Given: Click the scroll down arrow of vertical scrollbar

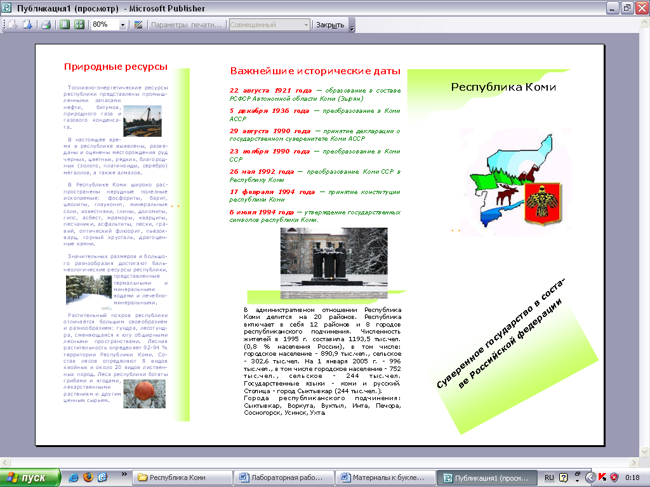Looking at the screenshot, I should click(645, 451).
